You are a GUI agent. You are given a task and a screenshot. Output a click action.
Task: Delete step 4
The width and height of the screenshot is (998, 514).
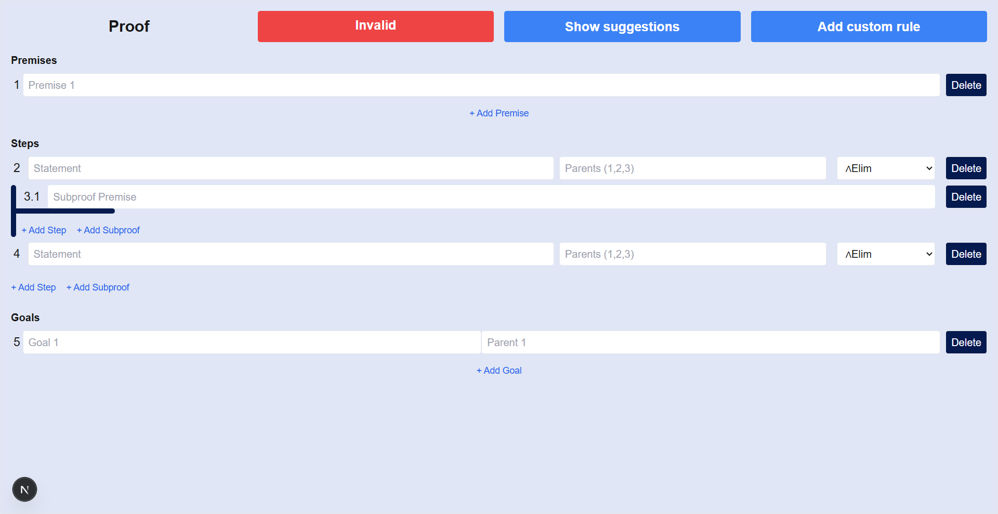(x=965, y=254)
